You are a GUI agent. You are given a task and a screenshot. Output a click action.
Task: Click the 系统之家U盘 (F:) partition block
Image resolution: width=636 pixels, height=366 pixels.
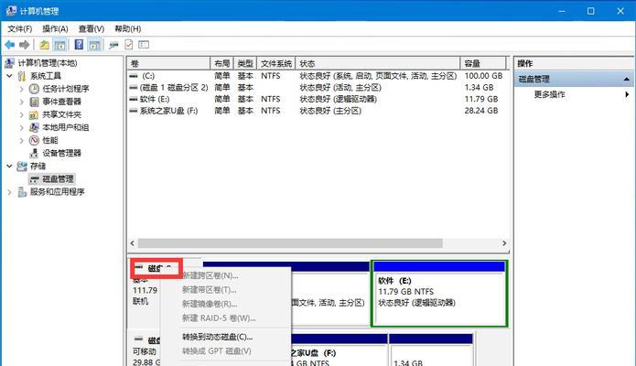tap(340, 350)
